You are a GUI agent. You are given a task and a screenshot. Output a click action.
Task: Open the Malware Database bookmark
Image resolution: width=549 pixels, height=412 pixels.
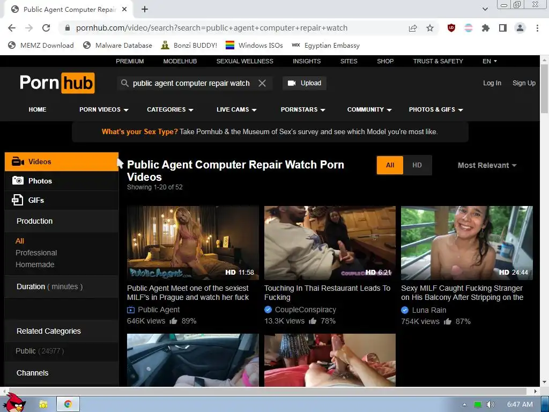pyautogui.click(x=117, y=45)
